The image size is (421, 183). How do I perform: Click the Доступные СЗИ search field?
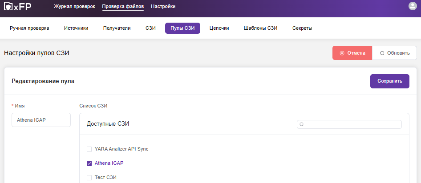(x=349, y=124)
